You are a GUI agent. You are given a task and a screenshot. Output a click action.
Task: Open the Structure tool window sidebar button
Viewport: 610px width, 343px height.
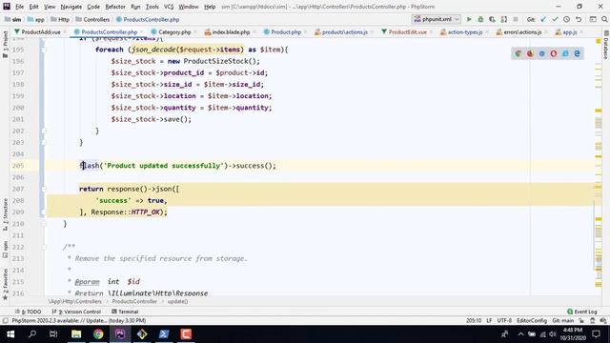5,214
